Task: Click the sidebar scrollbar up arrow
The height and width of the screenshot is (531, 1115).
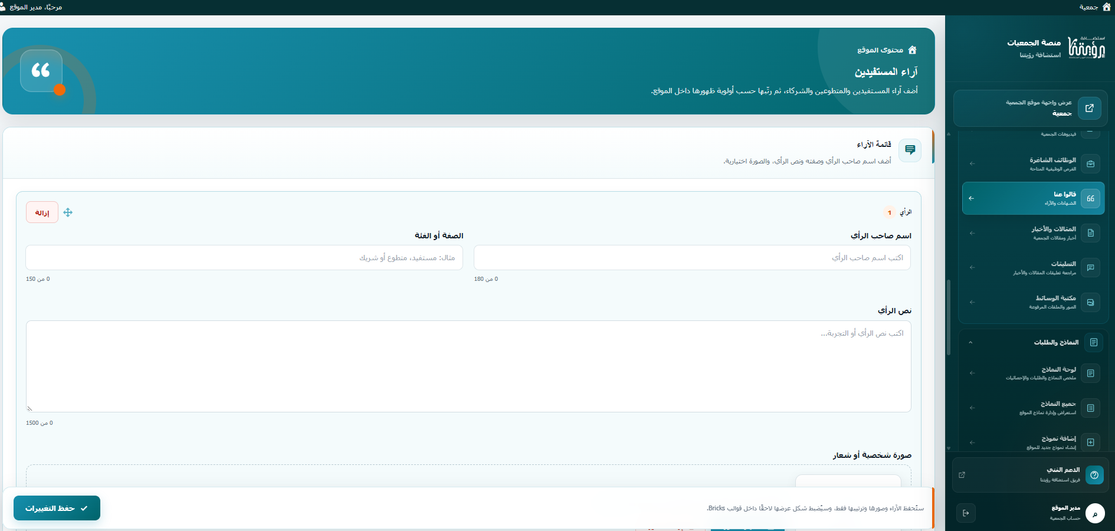Action: [949, 135]
